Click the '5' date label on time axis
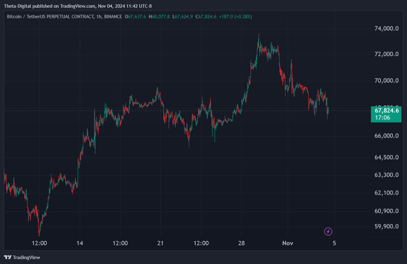 (335, 243)
